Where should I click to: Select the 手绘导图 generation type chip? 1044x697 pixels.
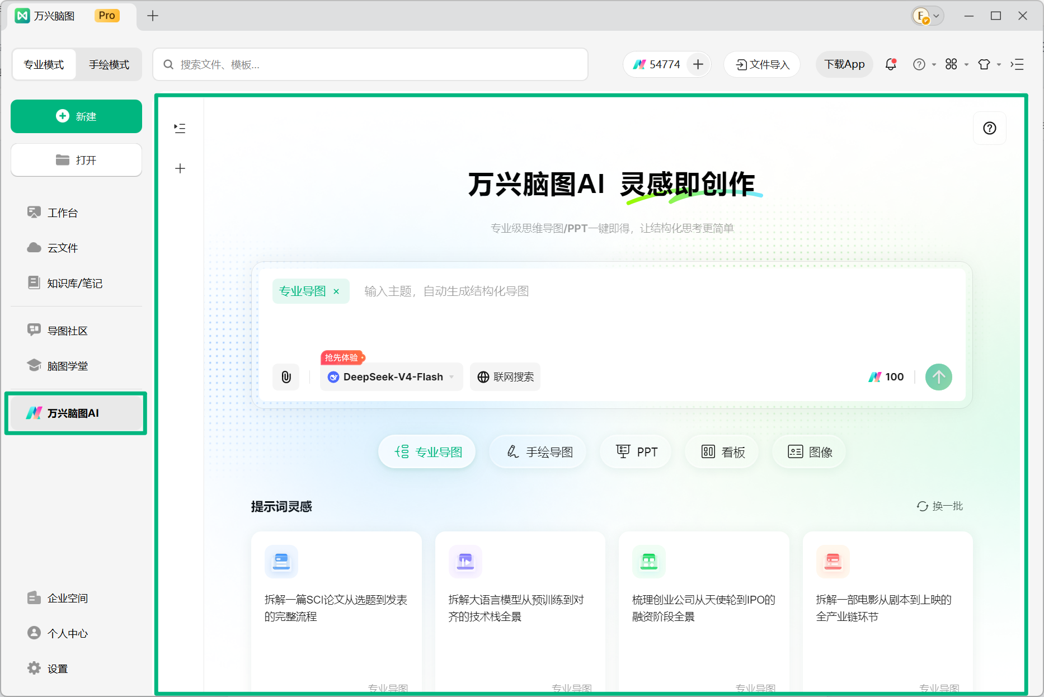pos(538,452)
